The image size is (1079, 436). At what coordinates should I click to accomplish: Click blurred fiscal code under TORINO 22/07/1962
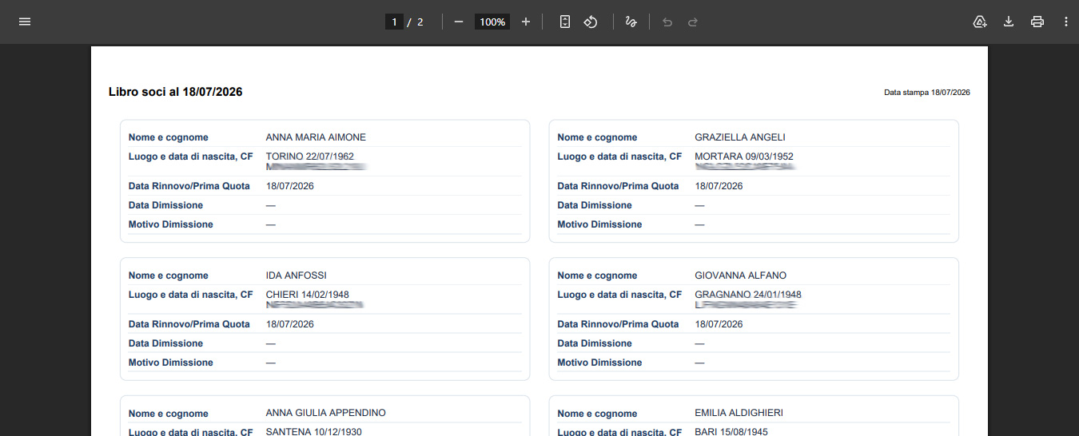(316, 167)
